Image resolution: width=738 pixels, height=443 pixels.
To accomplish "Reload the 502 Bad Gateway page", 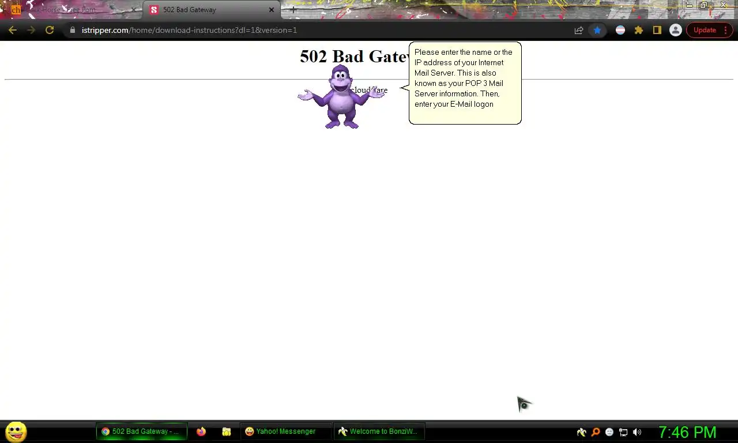I will tap(50, 30).
